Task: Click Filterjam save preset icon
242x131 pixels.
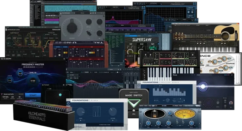Action: tap(93, 13)
